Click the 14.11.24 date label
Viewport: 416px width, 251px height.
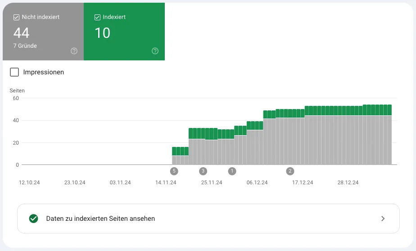166,183
